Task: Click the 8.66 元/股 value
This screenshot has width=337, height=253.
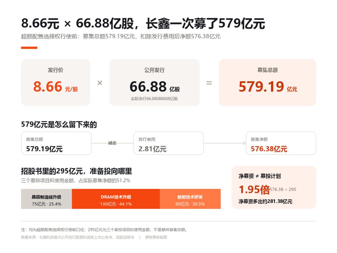Action: click(56, 87)
